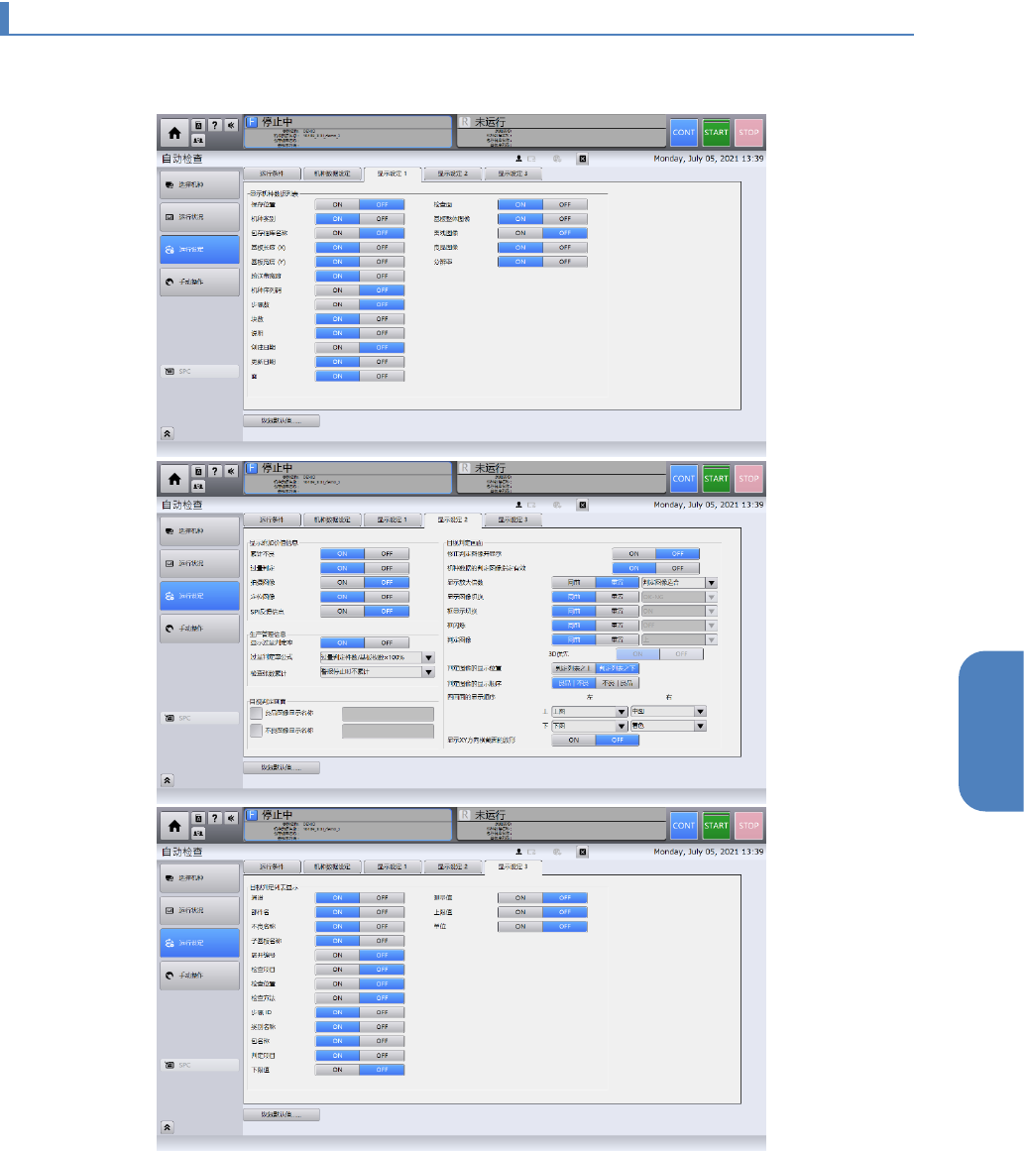
Task: Click the speaker mute icon in 显示设定 1 screen
Action: 231,125
